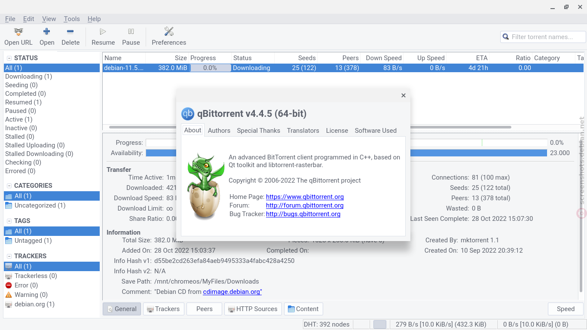Click download speed 279 B/s status entry
Image resolution: width=587 pixels, height=330 pixels.
click(x=441, y=324)
